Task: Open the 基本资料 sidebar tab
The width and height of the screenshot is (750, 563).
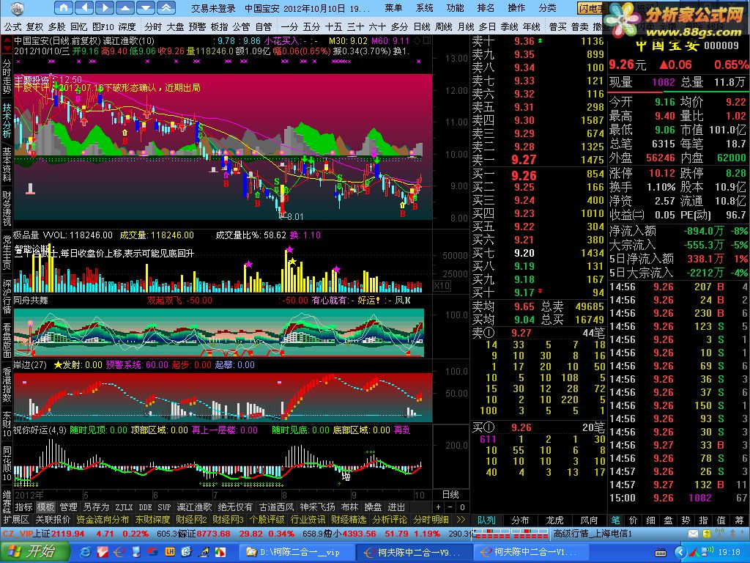Action: click(7, 164)
